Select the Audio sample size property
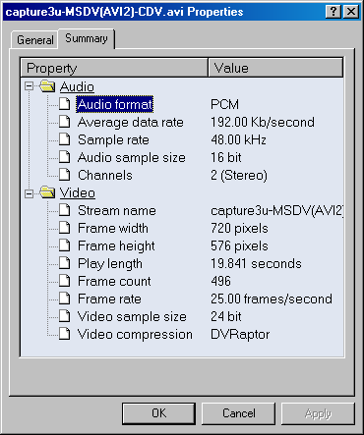Screen dimensions: 364x435 pos(132,157)
